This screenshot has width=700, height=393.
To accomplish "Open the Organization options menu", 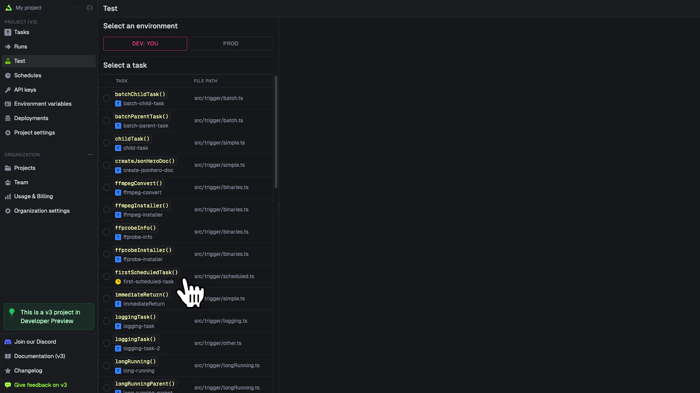I will pyautogui.click(x=91, y=154).
